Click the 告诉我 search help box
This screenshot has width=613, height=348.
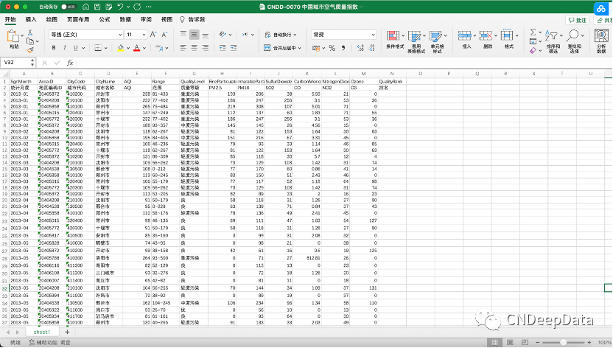192,20
